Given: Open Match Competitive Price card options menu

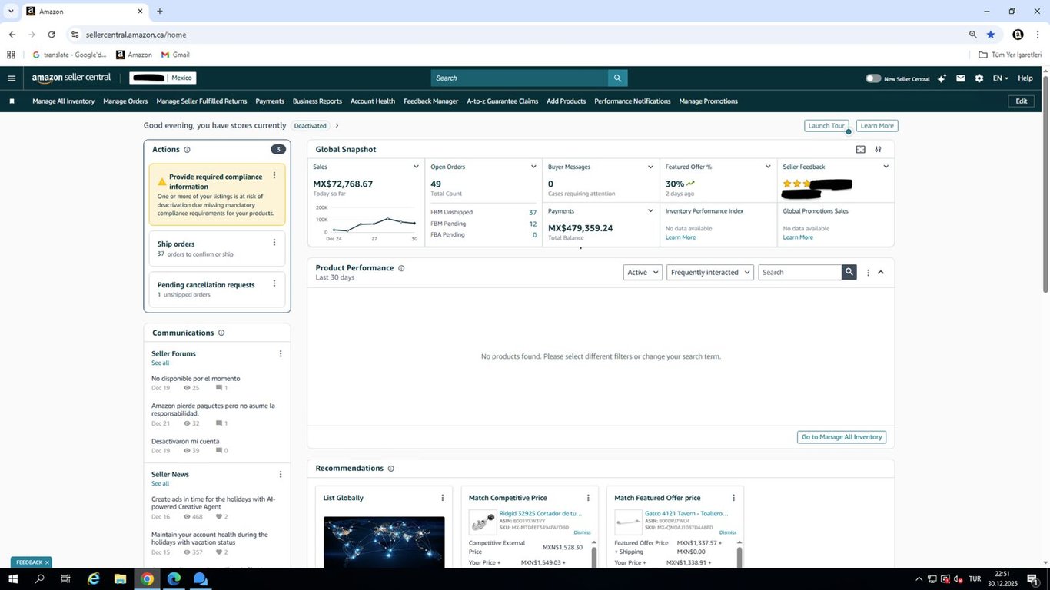Looking at the screenshot, I should (x=588, y=498).
